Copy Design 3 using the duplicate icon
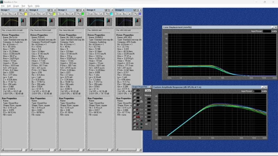 tap(80, 10)
